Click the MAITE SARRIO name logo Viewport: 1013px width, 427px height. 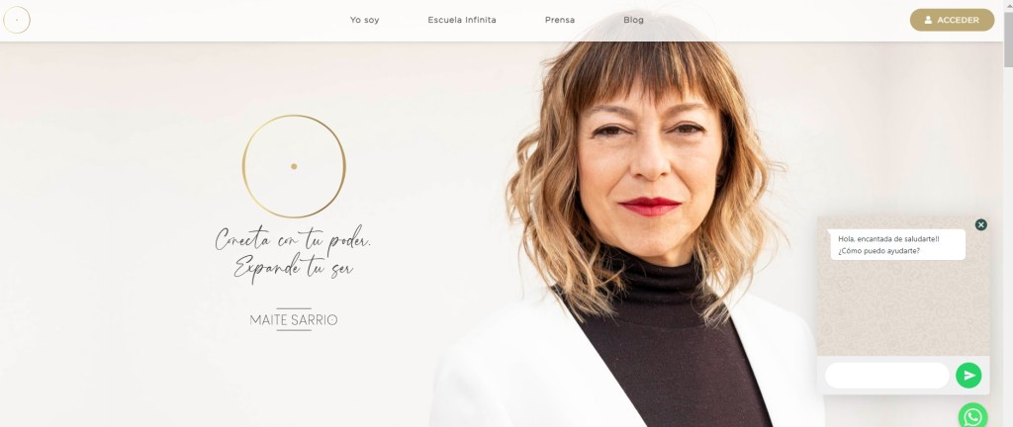click(x=294, y=320)
